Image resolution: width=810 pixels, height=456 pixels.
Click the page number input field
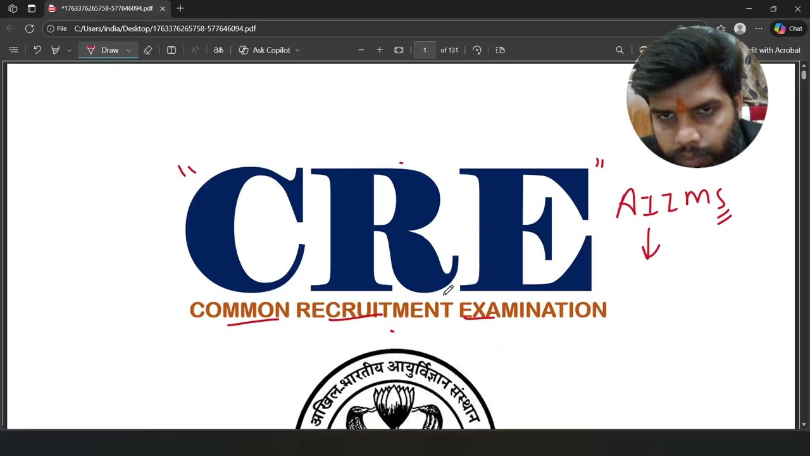425,50
